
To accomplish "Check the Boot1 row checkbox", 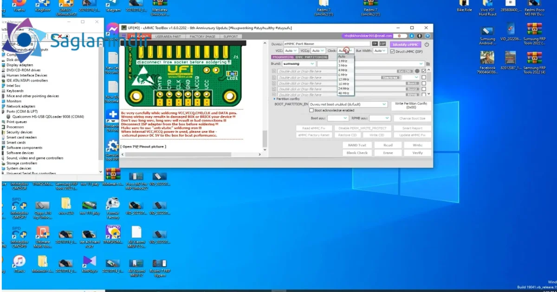I will click(x=424, y=83).
